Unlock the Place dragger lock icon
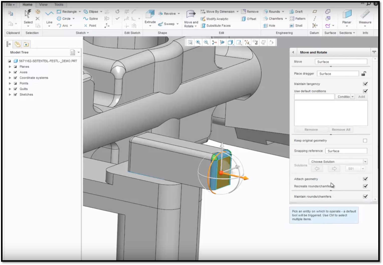383x265 pixels. coord(364,74)
